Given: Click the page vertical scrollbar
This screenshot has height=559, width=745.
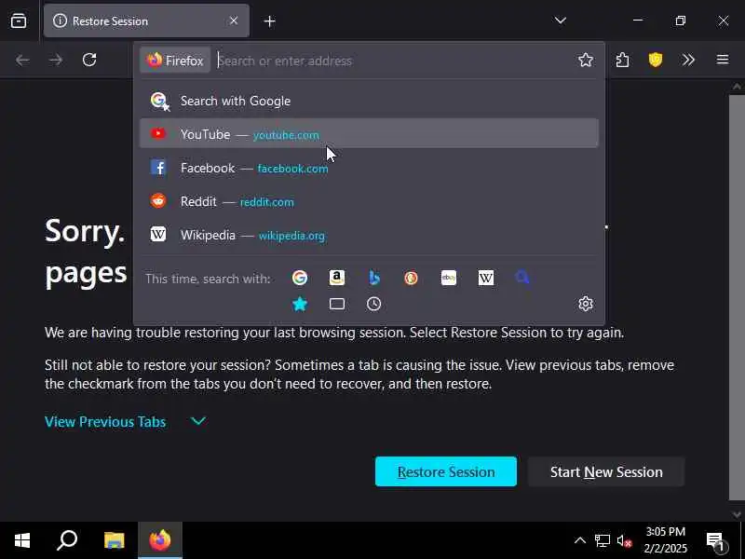Looking at the screenshot, I should point(737,297).
